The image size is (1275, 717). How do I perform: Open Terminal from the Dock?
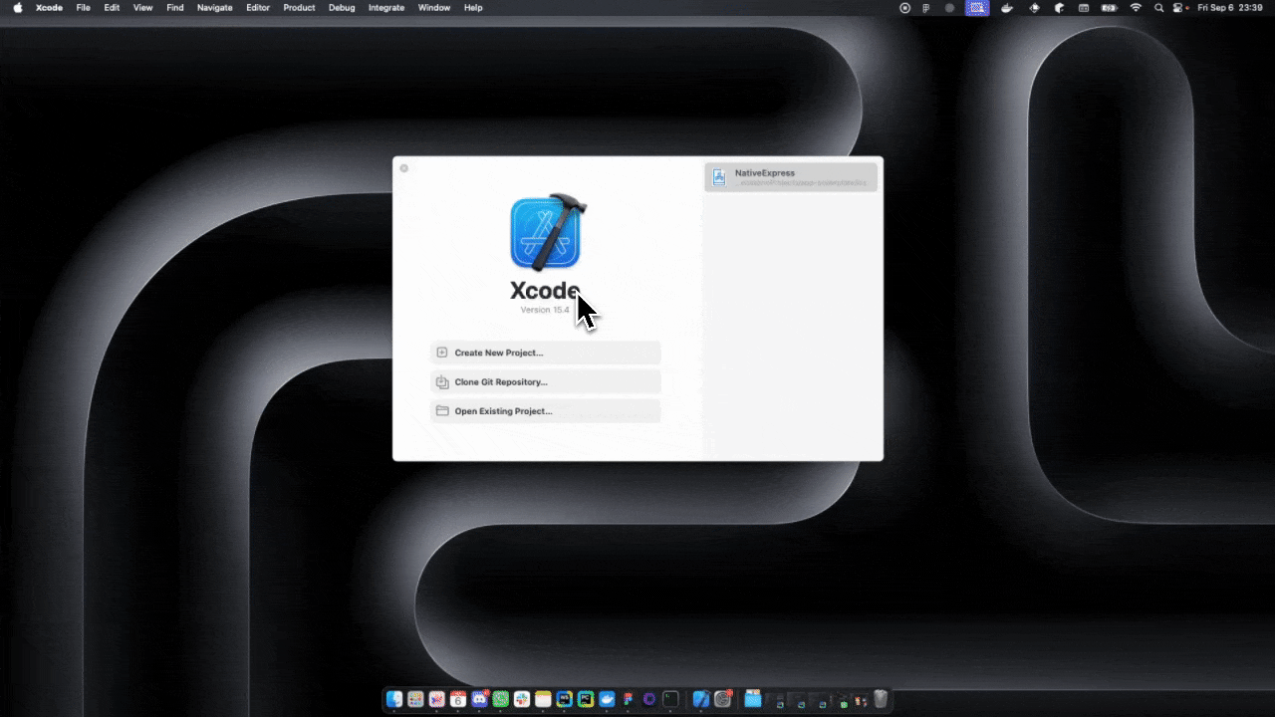click(670, 699)
